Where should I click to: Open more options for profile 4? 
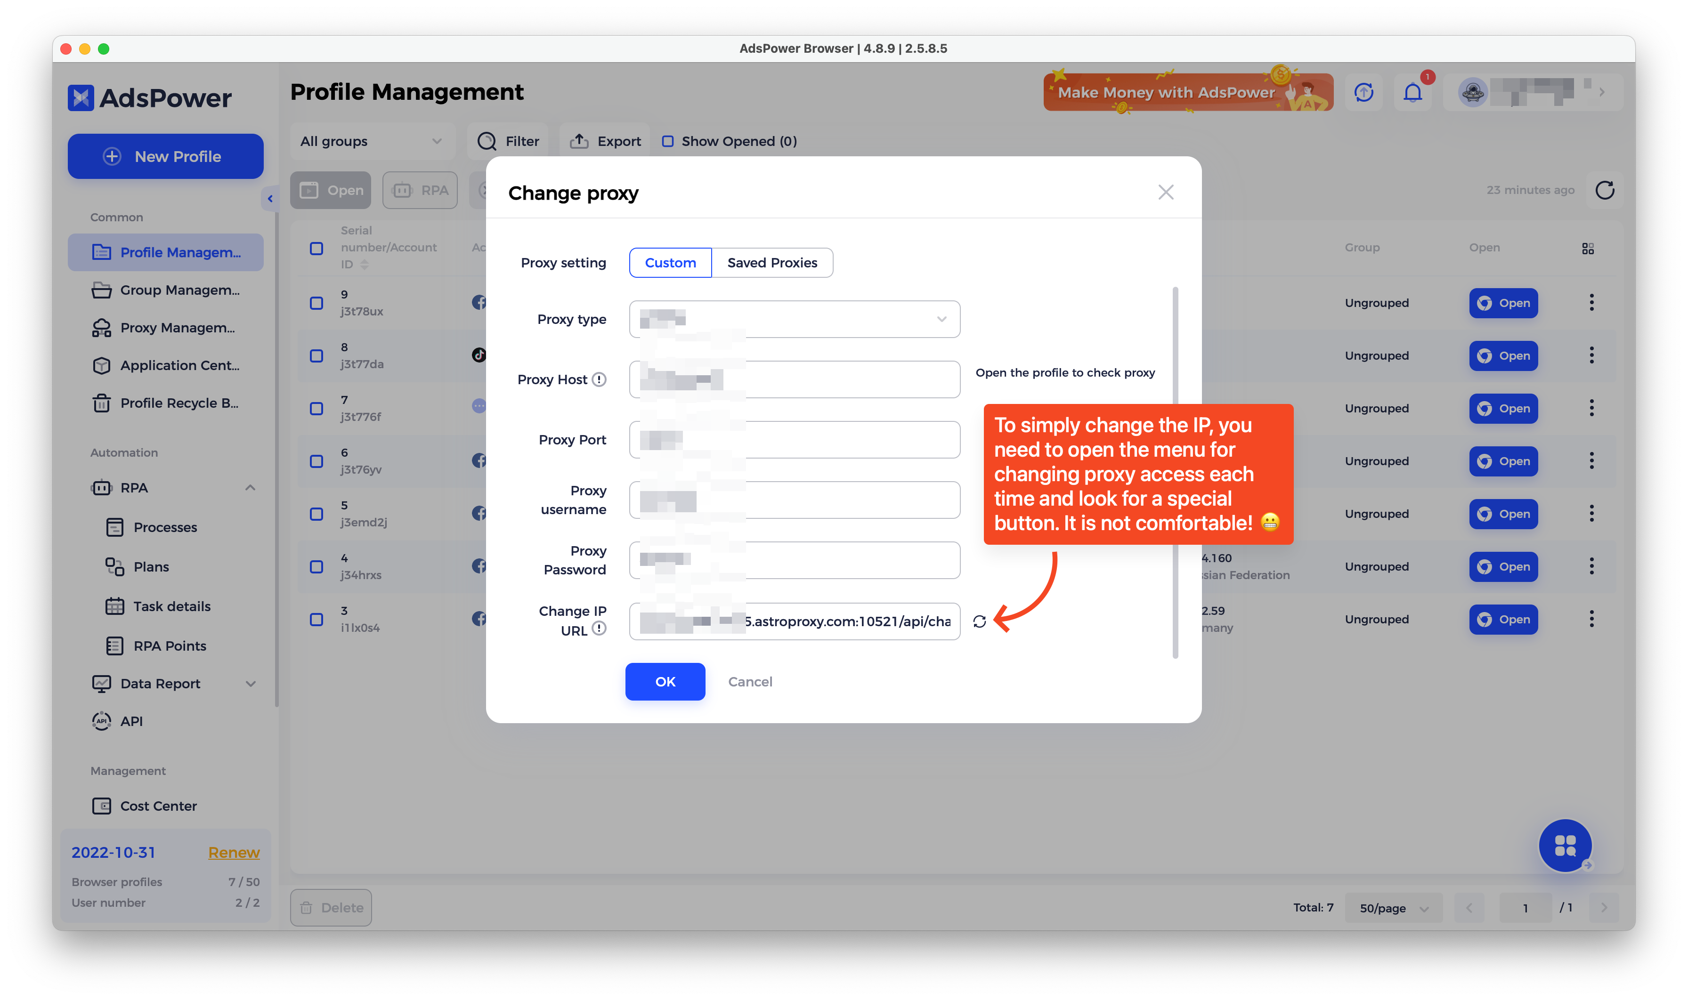coord(1591,566)
